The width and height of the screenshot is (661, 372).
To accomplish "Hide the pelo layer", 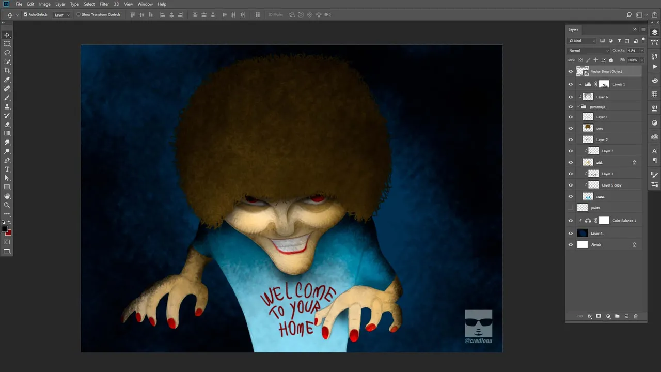I will coord(571,128).
